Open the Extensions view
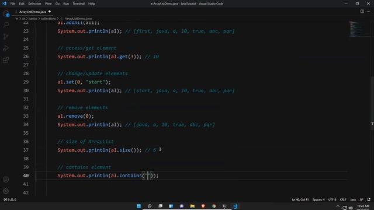 (6, 60)
